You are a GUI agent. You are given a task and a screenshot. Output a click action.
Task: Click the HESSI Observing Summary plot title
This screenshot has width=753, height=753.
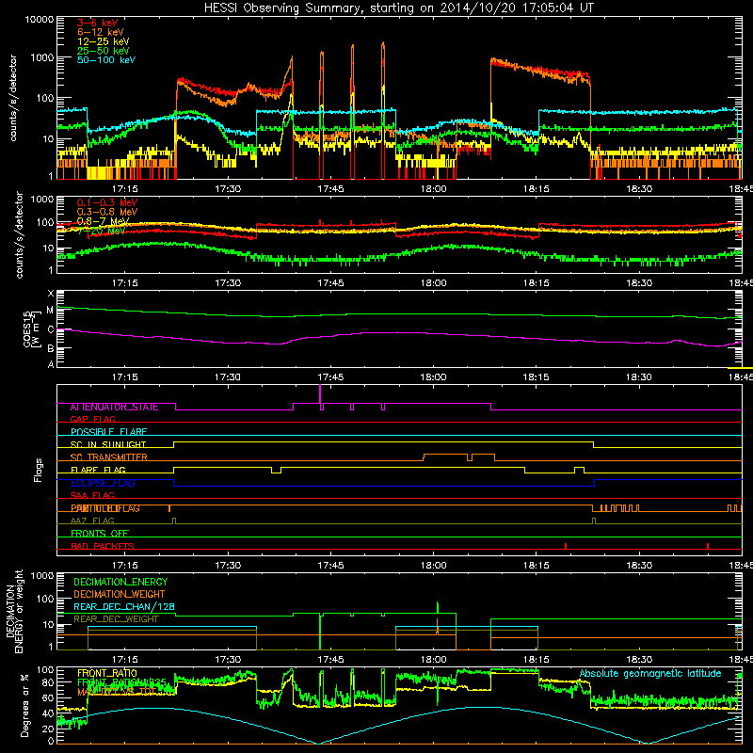[x=399, y=8]
